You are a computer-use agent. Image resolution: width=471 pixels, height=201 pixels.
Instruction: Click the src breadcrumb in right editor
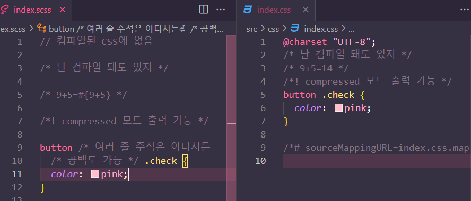tap(252, 29)
